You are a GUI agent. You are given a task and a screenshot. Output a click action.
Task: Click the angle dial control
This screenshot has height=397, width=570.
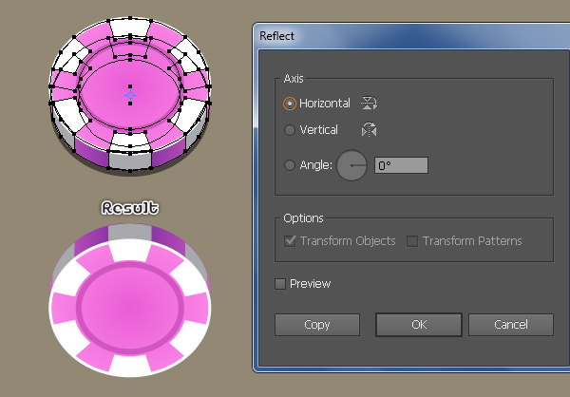click(x=351, y=165)
